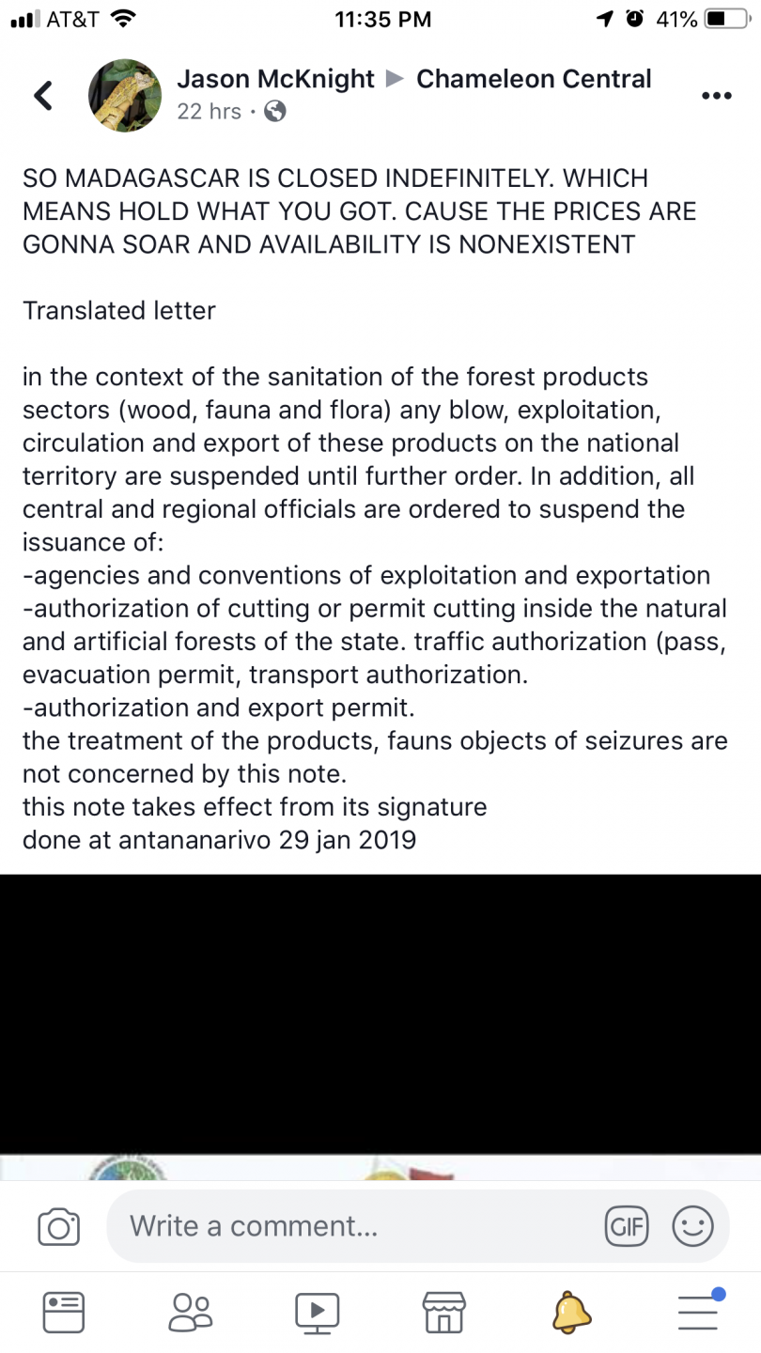This screenshot has height=1353, width=761.
Task: Go to the Chameleon Central group
Action: coord(534,79)
